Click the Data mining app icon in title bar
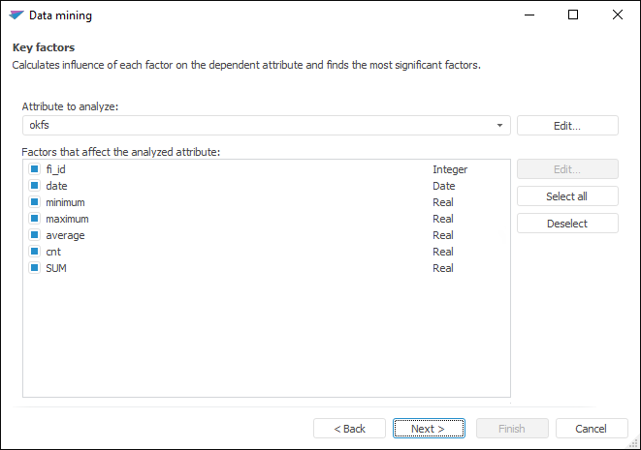 [x=16, y=15]
